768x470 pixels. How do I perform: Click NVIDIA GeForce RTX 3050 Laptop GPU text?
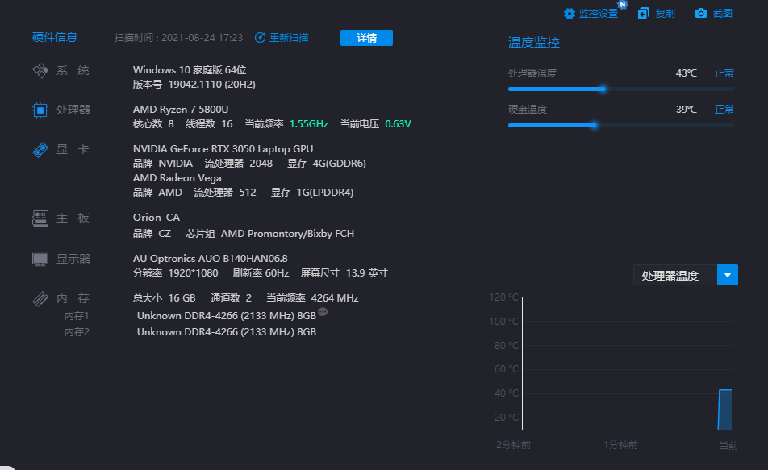click(x=223, y=149)
